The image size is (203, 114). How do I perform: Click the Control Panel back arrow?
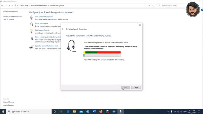tap(2, 6)
